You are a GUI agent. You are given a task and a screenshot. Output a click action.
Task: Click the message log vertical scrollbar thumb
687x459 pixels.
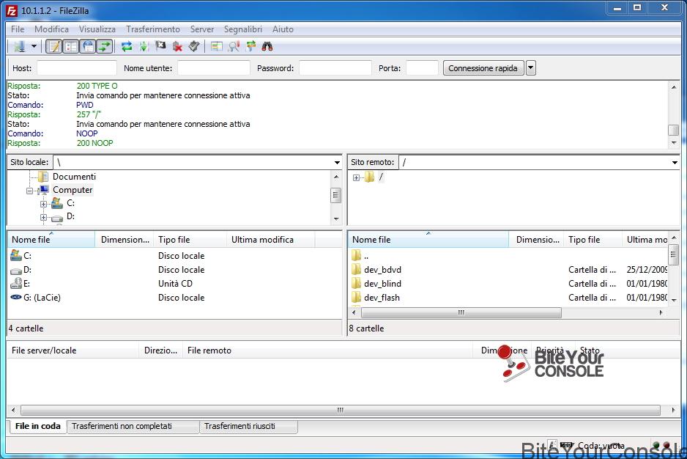pos(673,131)
